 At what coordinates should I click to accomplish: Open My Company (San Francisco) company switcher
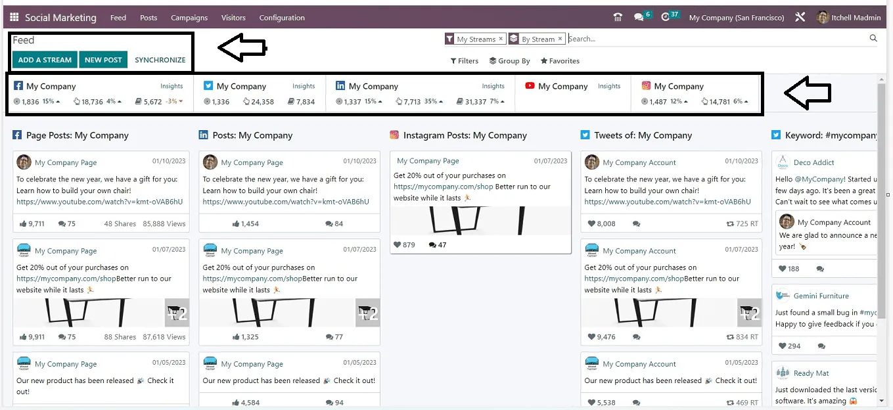click(x=737, y=18)
